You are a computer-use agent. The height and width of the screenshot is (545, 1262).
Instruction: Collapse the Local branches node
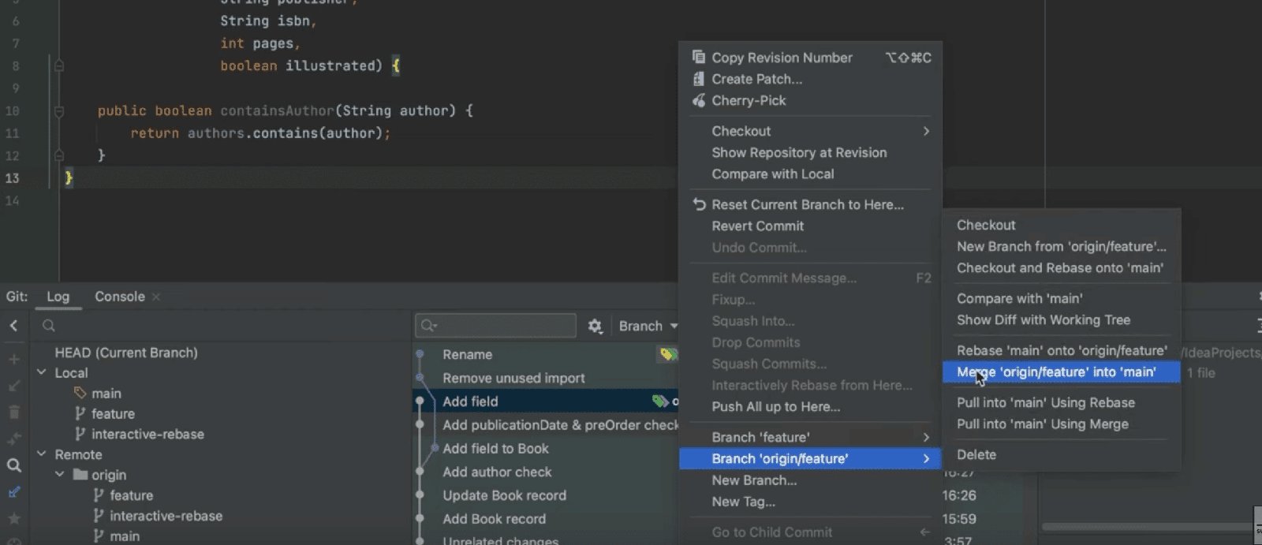point(42,372)
